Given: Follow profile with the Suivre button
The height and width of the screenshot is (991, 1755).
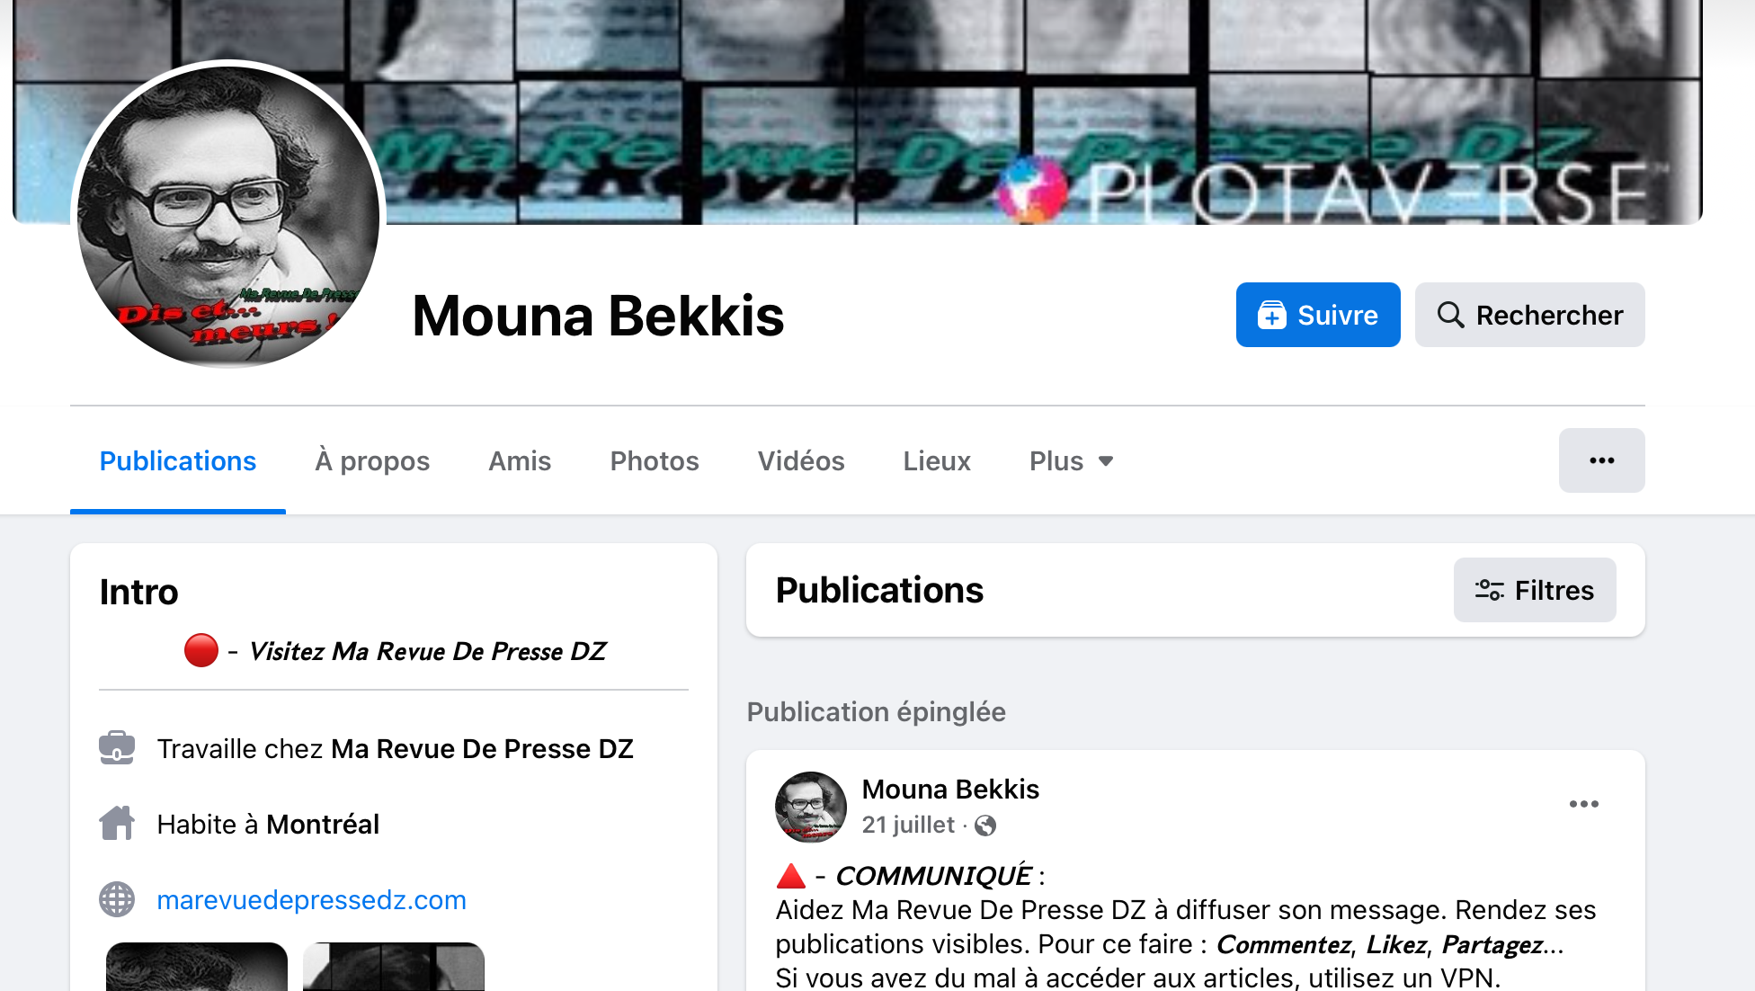Looking at the screenshot, I should 1318,315.
